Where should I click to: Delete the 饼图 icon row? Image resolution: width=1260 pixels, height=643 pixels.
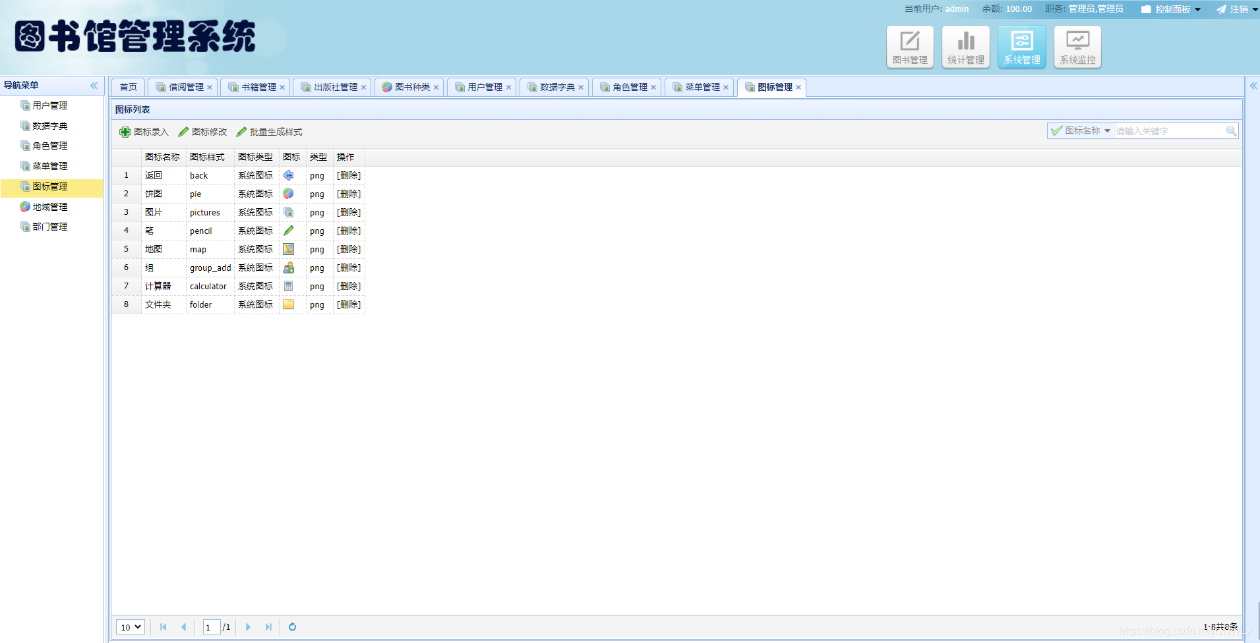pos(349,194)
